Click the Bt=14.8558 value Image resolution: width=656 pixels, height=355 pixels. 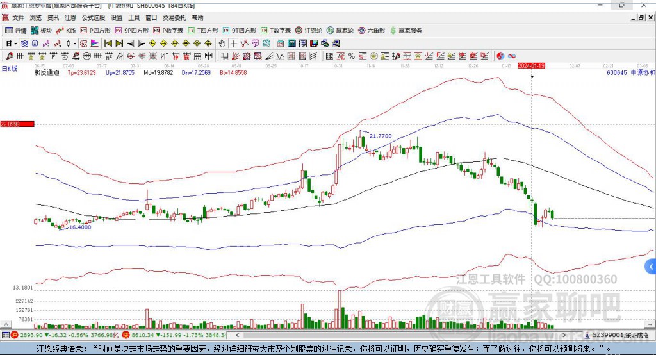coord(233,72)
